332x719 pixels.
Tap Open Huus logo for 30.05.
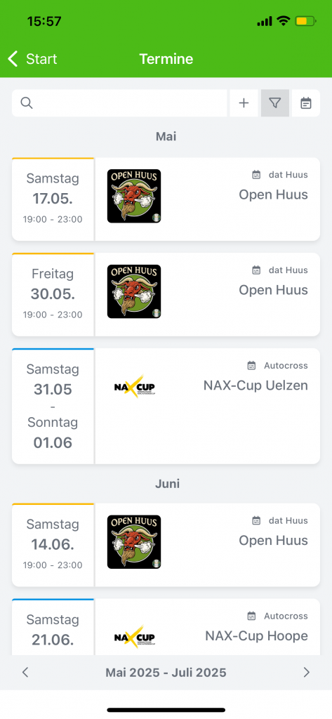pos(134,291)
